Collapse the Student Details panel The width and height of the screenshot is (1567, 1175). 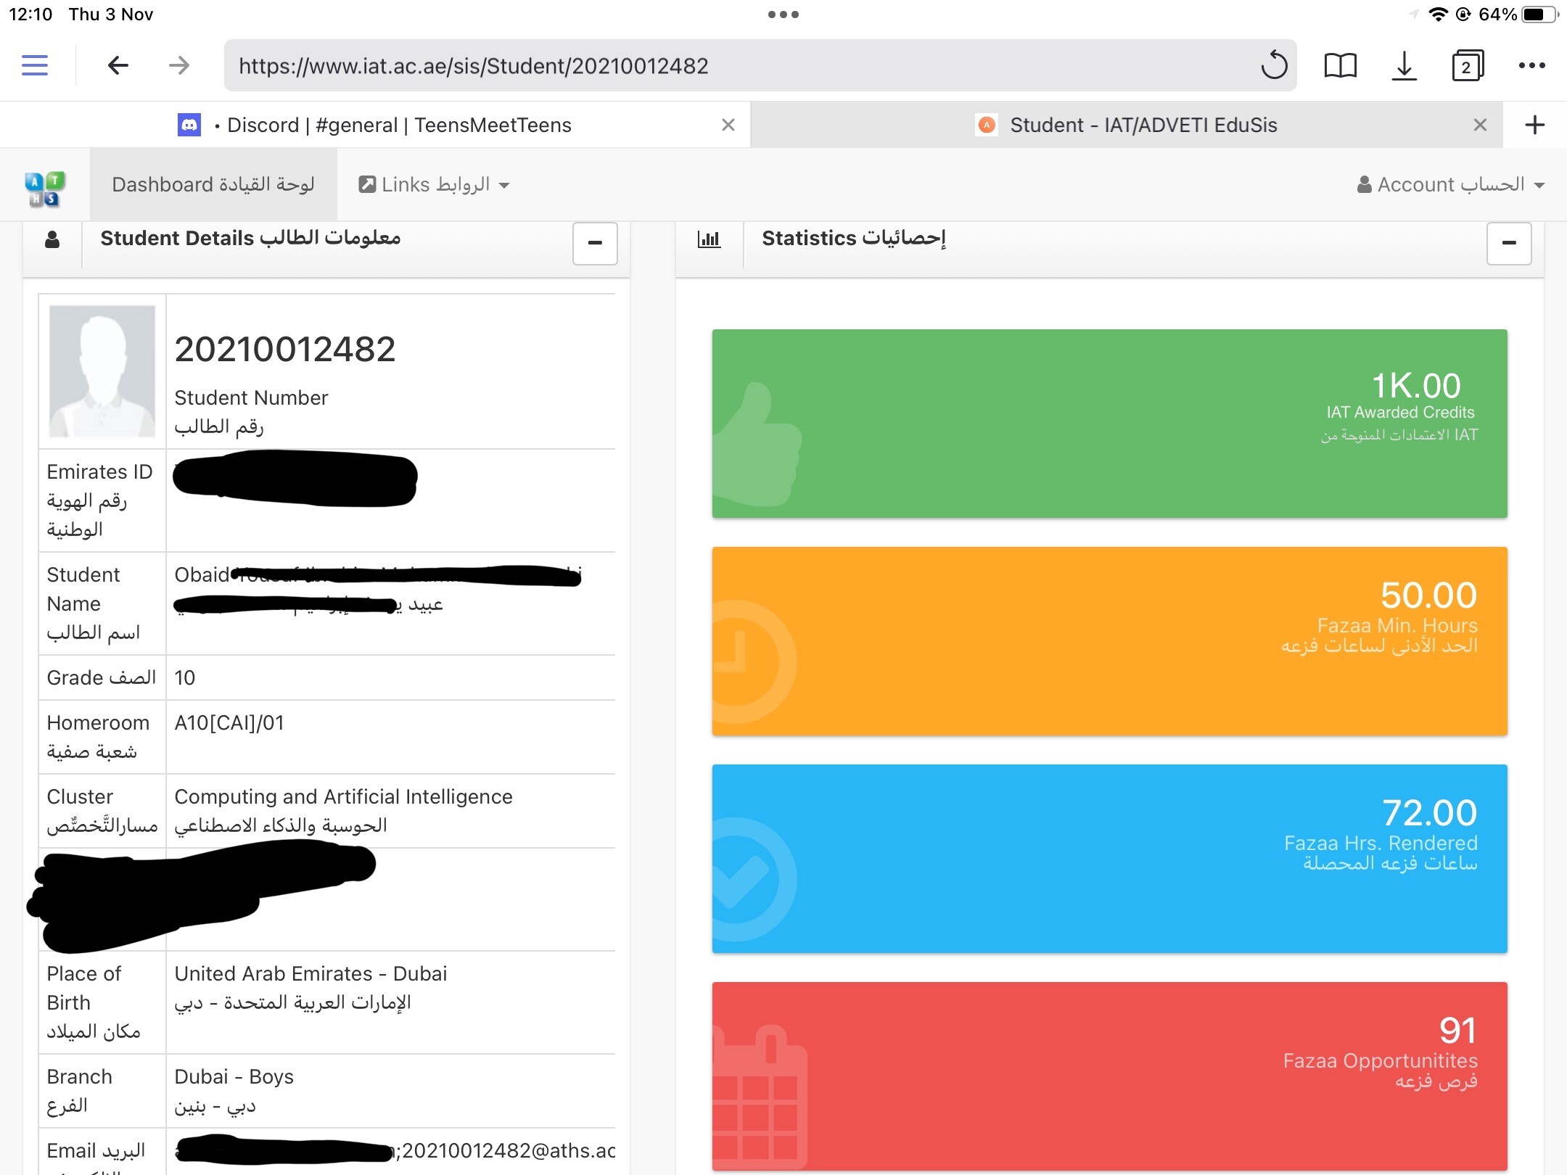[x=595, y=243]
